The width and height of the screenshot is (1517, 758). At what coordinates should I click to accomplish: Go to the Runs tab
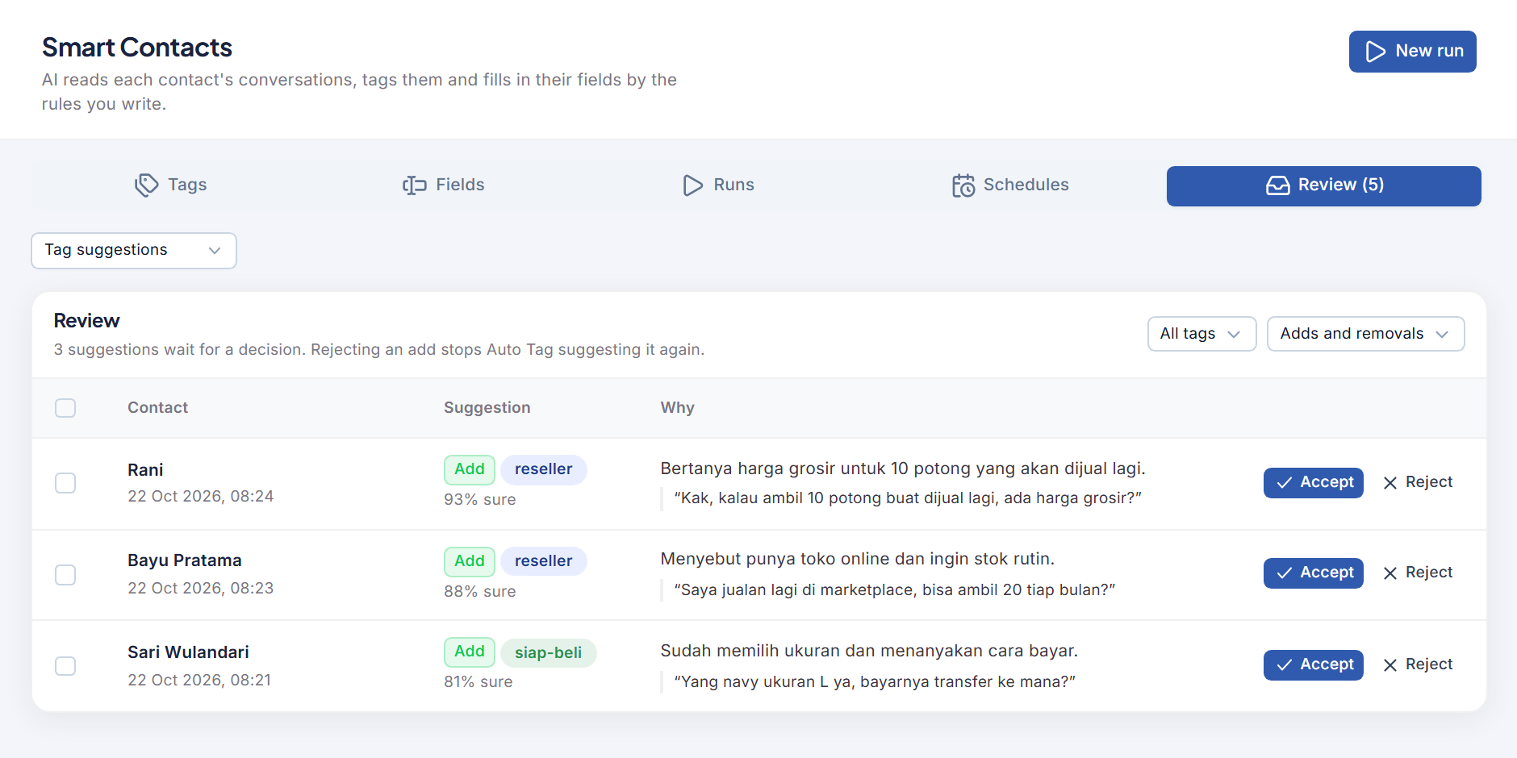tap(717, 185)
